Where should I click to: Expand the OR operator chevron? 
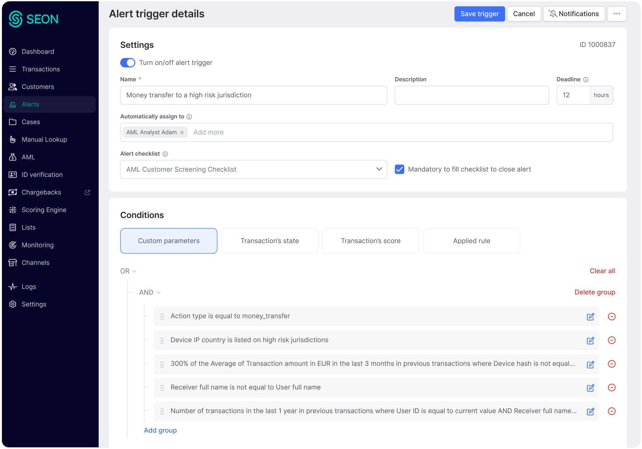coord(134,271)
